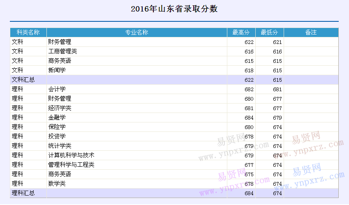This screenshot has width=349, height=205.
Task: Select the 保险学 major cell
Action: (57, 127)
